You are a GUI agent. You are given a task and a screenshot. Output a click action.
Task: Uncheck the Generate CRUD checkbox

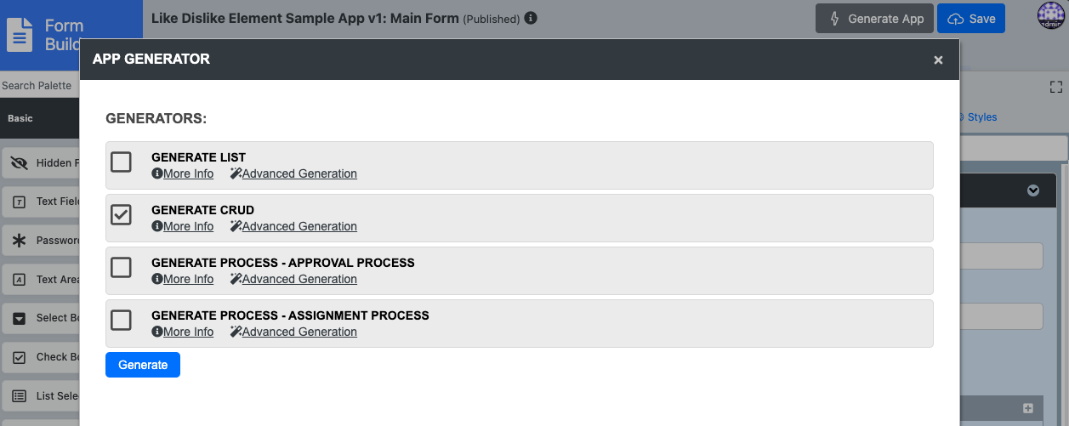tap(122, 214)
